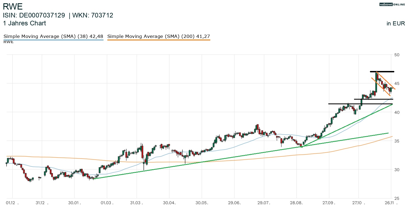Click the orange underline beneath the SMA (200) legend
Screen dimensions: 408x205
point(159,40)
